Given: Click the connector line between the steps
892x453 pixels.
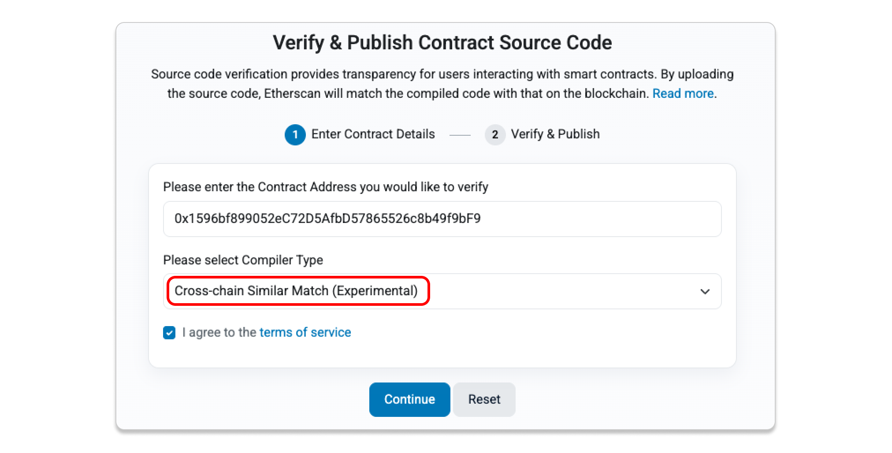Looking at the screenshot, I should (x=460, y=135).
